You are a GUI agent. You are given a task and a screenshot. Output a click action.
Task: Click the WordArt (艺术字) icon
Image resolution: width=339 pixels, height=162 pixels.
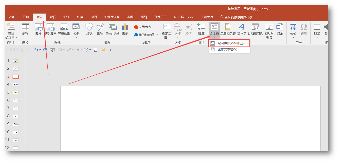click(241, 27)
